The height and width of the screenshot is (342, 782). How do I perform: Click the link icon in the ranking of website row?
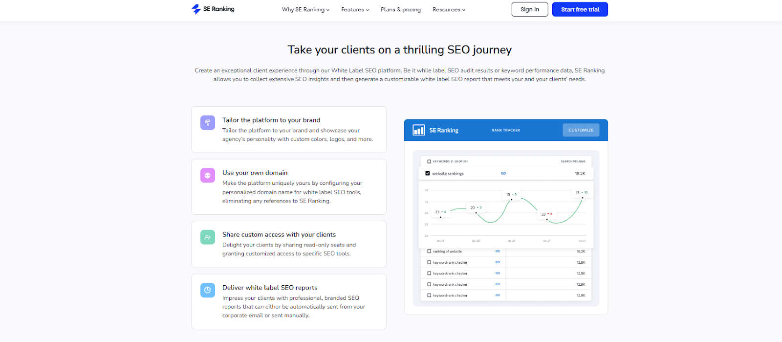pos(498,251)
